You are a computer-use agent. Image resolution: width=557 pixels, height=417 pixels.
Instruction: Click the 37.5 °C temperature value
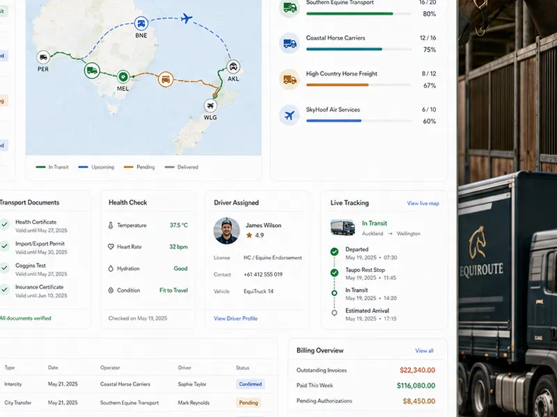[179, 225]
